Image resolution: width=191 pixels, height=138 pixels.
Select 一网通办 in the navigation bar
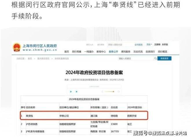[x=89, y=51]
